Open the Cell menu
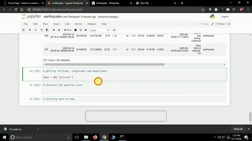The height and width of the screenshot is (141, 252). pos(67,24)
